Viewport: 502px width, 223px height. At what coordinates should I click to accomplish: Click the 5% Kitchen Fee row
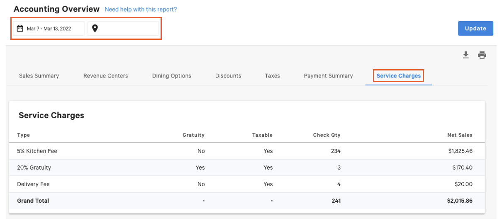[37, 151]
